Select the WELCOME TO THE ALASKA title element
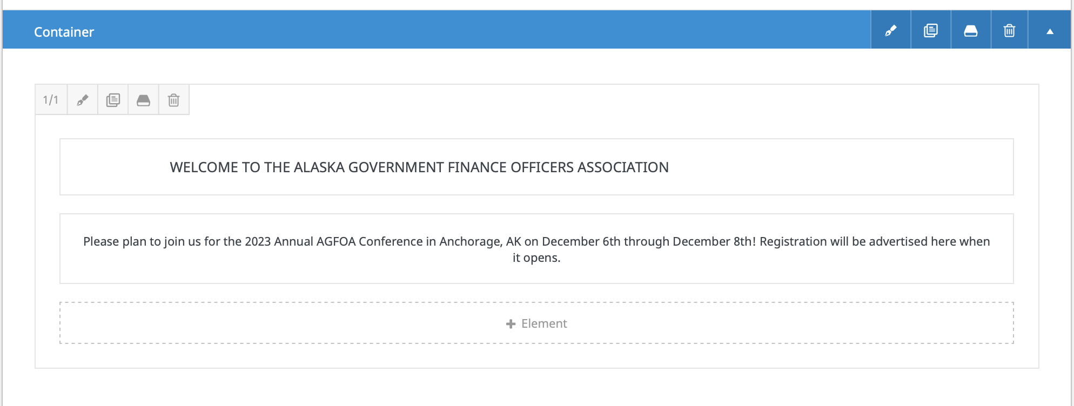 tap(536, 167)
